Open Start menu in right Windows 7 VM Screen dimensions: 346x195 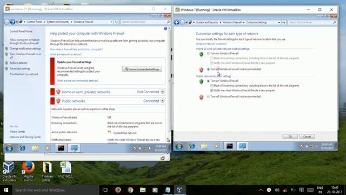point(179,146)
